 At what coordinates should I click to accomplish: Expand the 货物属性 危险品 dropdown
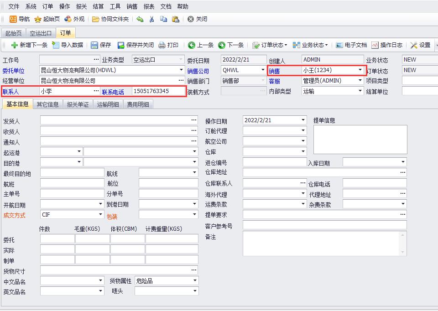[195, 281]
